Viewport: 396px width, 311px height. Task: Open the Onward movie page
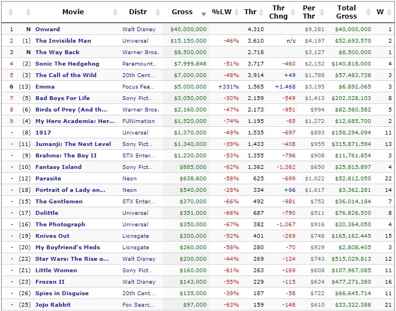tap(48, 30)
